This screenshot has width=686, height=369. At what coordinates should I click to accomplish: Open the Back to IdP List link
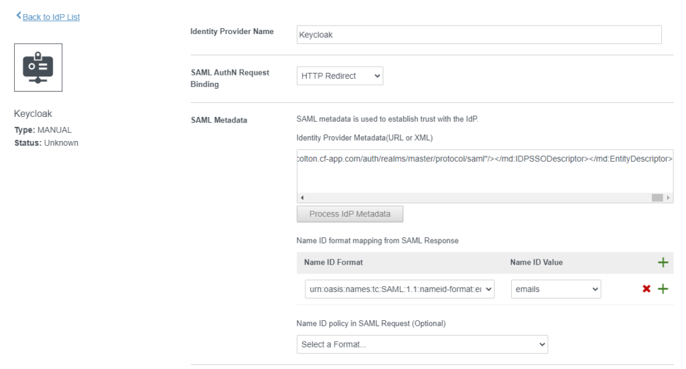[51, 17]
